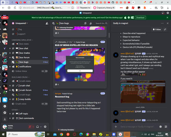Click the Windows taskbar search box
171x137 pixels.
tap(26, 134)
